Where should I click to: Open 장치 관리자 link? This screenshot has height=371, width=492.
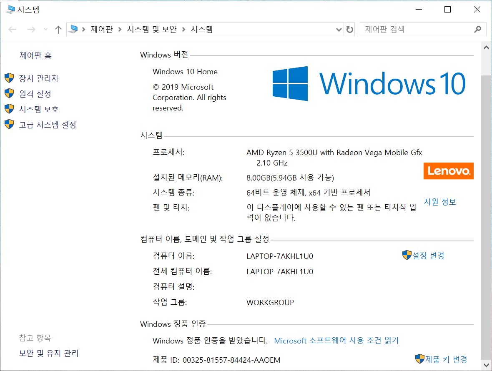[39, 78]
